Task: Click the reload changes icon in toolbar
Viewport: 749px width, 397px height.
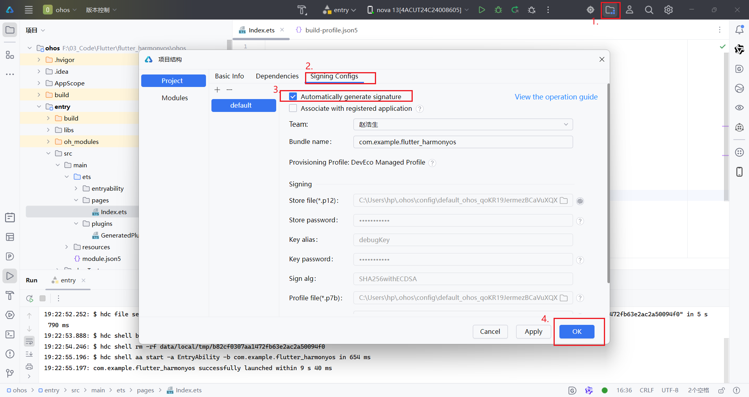Action: (515, 10)
